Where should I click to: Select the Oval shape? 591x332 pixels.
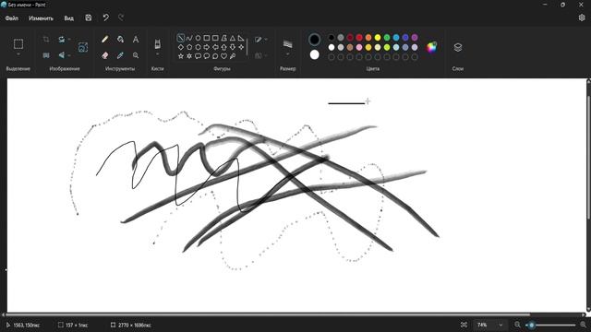click(x=198, y=38)
